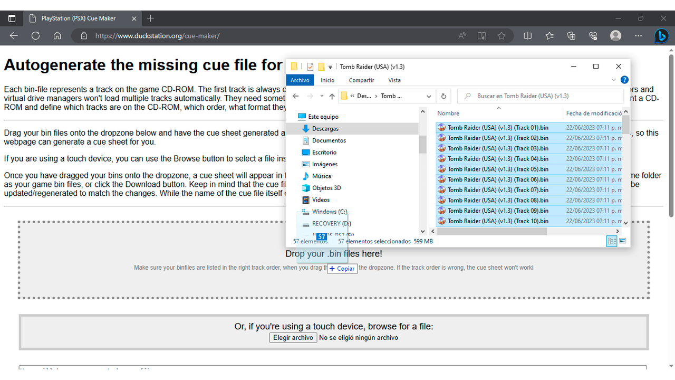Viewport: 675px width, 380px height.
Task: Open Collections icon in Edge toolbar
Action: click(x=571, y=36)
